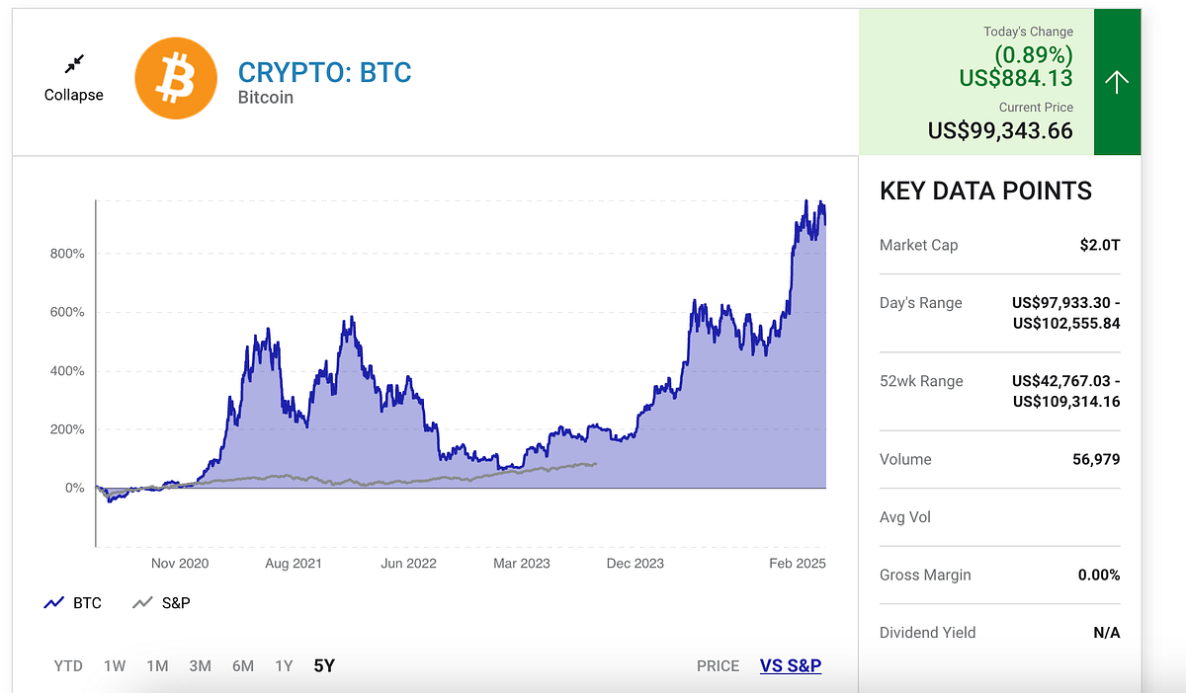The width and height of the screenshot is (1186, 693).
Task: Select the Bitcoin logo icon
Action: pyautogui.click(x=176, y=78)
